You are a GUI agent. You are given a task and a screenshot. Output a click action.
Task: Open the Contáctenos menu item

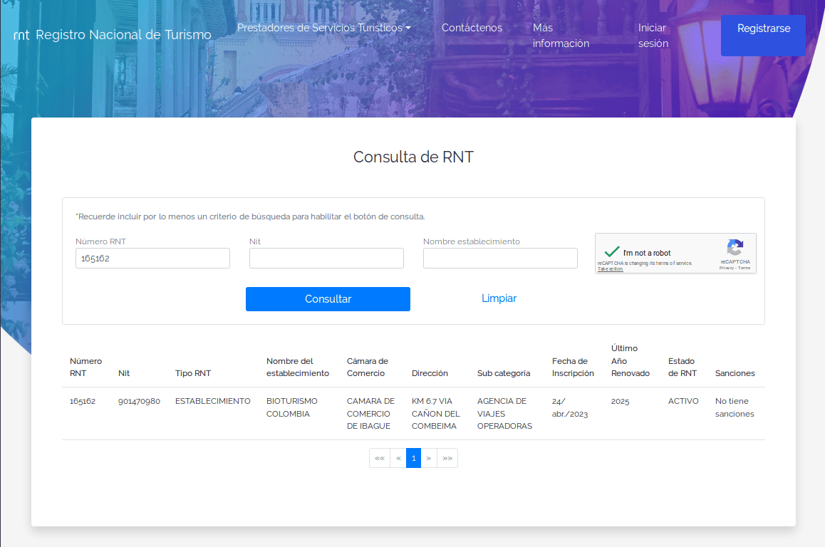click(472, 28)
